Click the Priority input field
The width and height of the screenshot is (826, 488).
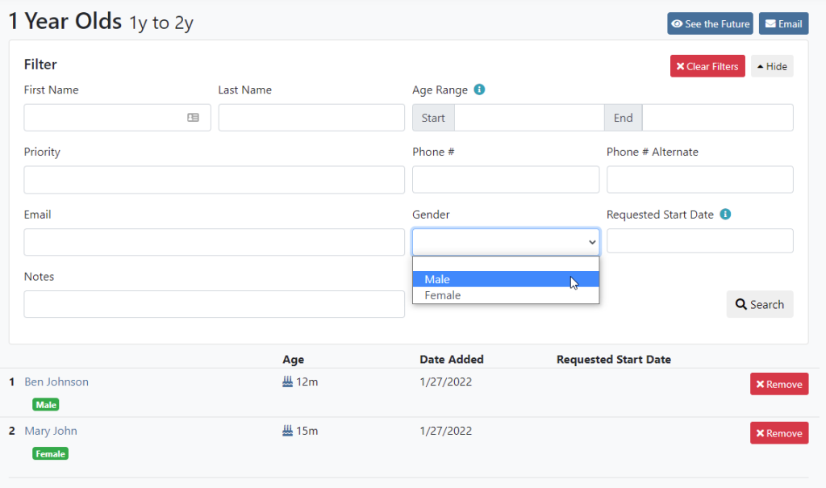click(214, 180)
